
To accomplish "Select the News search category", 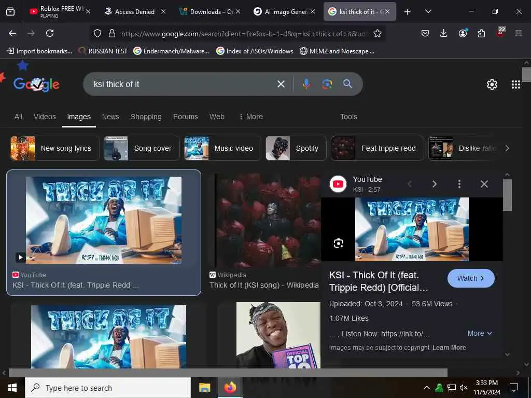I will [110, 117].
